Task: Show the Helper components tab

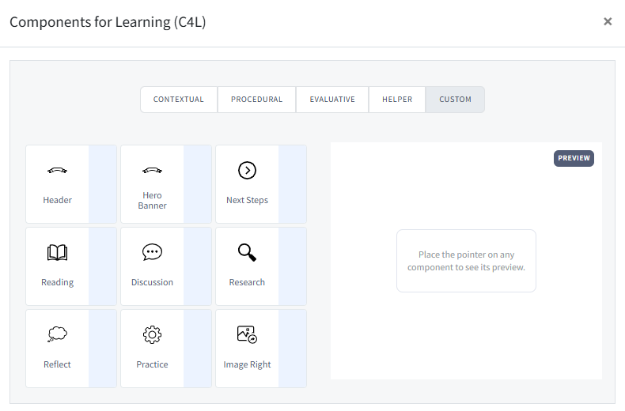Action: coord(397,100)
